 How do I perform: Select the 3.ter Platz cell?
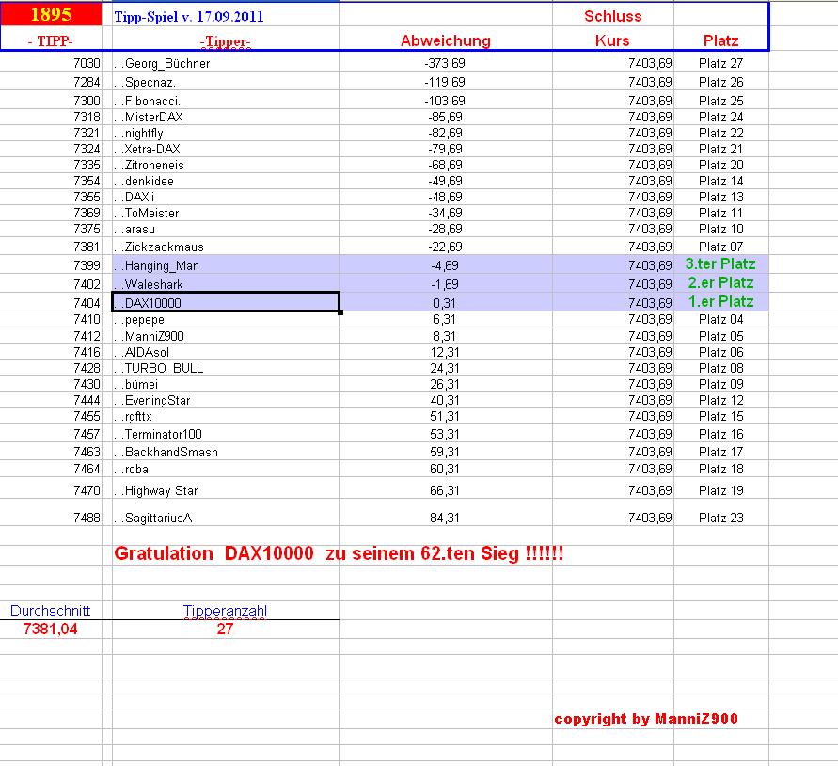[721, 263]
